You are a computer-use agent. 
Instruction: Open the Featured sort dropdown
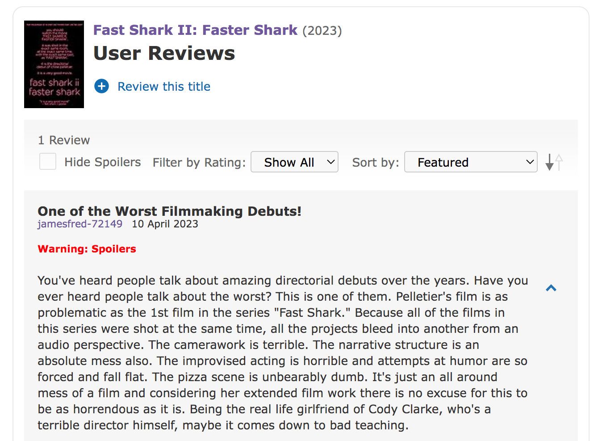(x=471, y=162)
